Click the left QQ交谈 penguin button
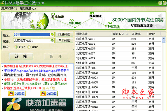 pos(17,94)
